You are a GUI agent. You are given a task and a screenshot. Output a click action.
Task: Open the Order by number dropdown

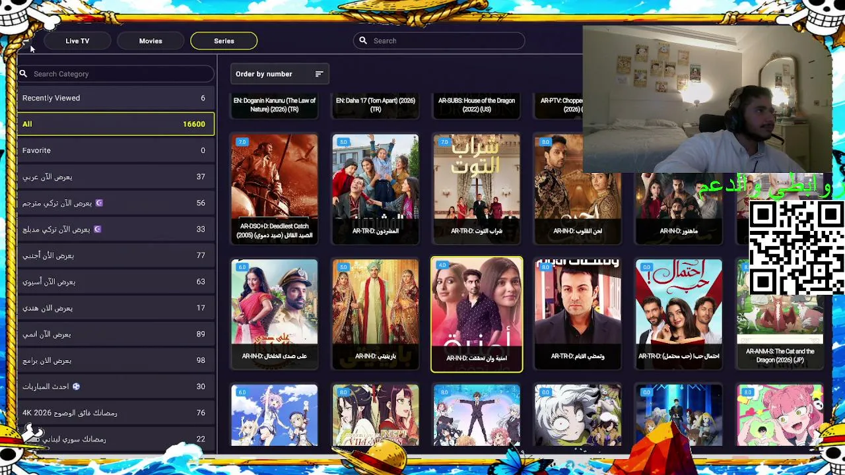(279, 74)
